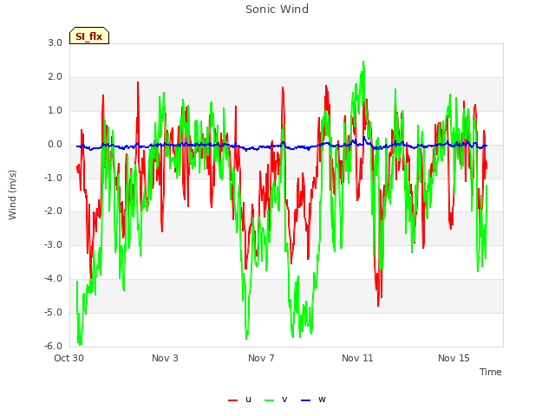Click the 'u' legend label
This screenshot has width=555, height=416.
point(248,400)
